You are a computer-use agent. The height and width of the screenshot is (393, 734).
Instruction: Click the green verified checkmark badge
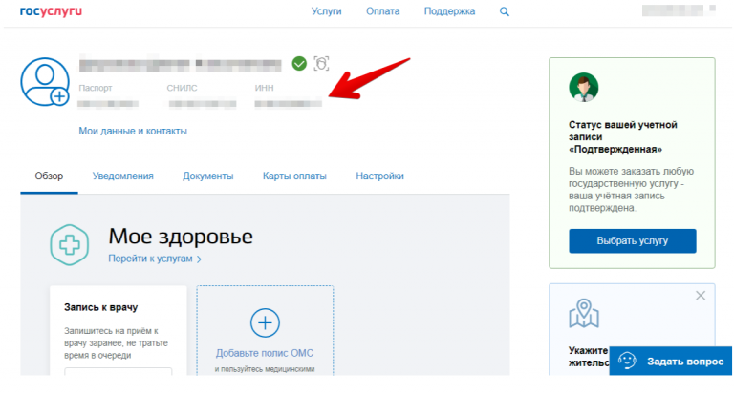pyautogui.click(x=299, y=64)
